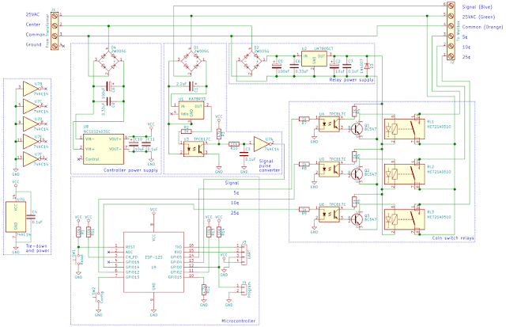506x327 pixels.
Task: Click the U5 TPC817C optocoupler symbol
Action: pos(329,169)
